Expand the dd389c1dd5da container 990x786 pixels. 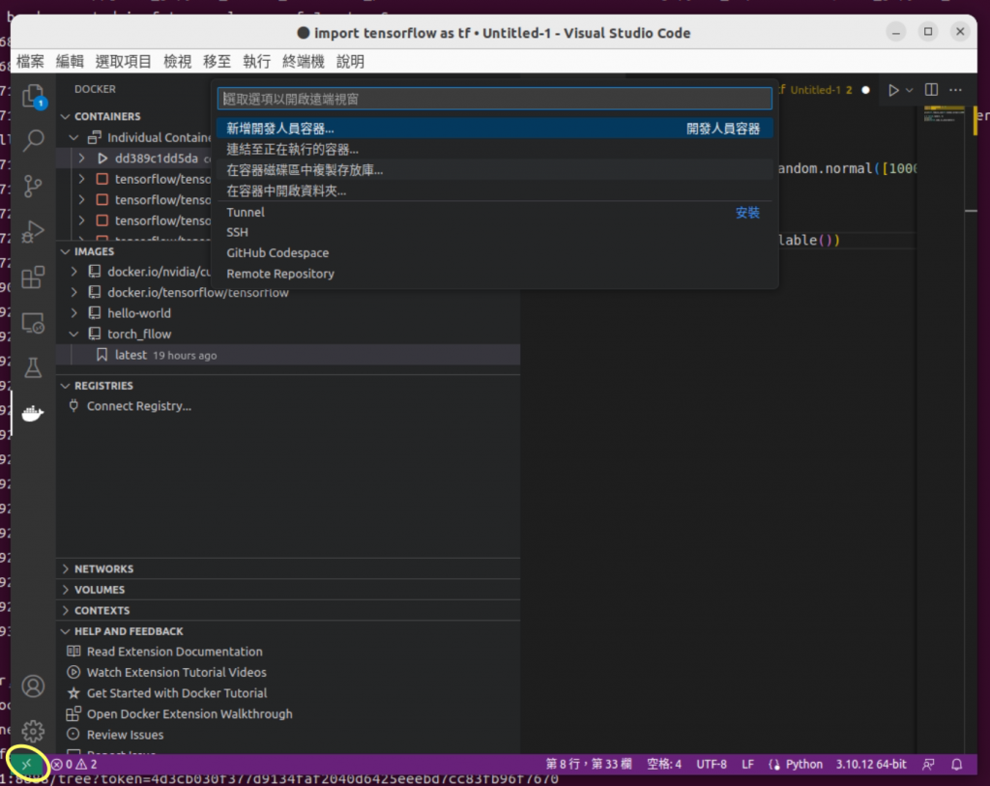pos(81,158)
